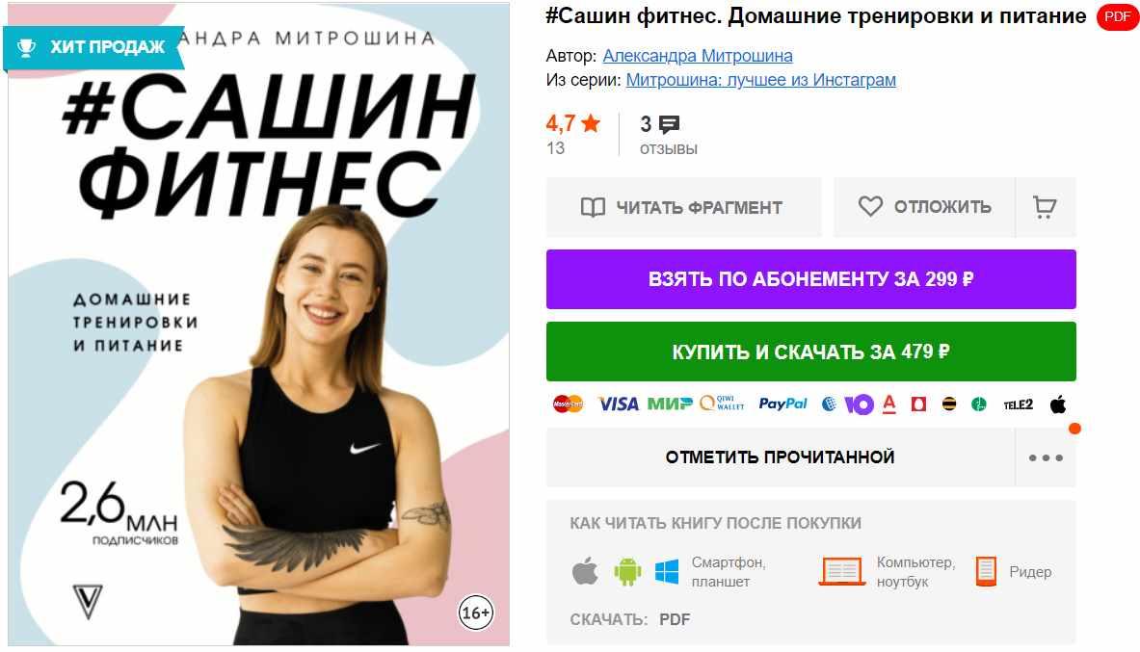Screen dimensions: 1140x652
Task: Open series Митрошина: лучшее из Инстаграм
Action: point(760,80)
